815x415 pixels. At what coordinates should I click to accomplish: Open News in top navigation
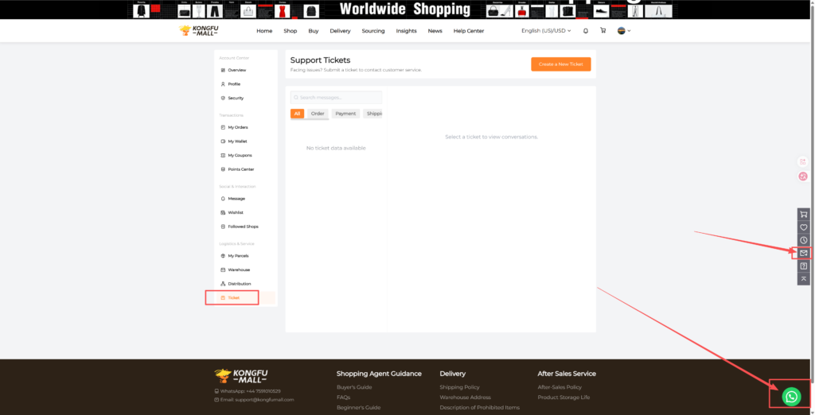[435, 31]
